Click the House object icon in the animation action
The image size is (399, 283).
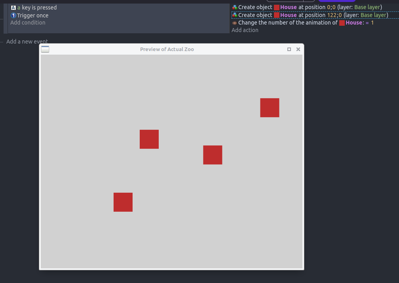(x=342, y=23)
